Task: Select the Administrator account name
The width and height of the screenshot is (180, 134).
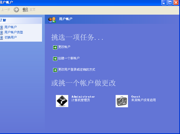Action: (83, 97)
